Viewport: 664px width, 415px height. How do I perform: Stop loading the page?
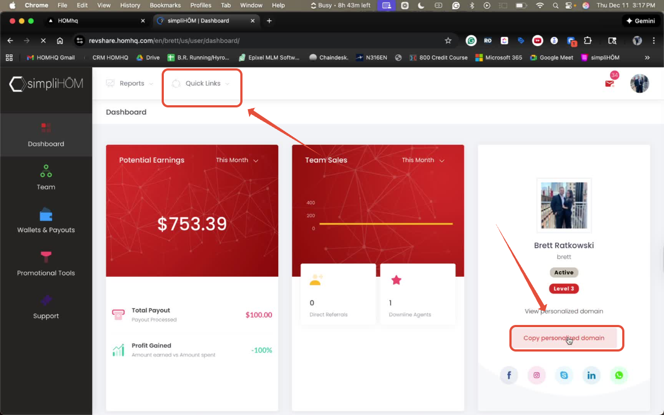coord(43,41)
